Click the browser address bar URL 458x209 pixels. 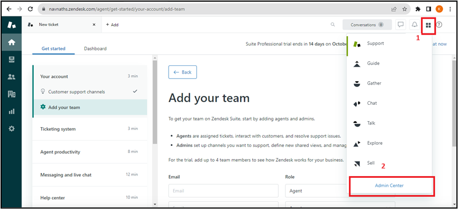116,9
